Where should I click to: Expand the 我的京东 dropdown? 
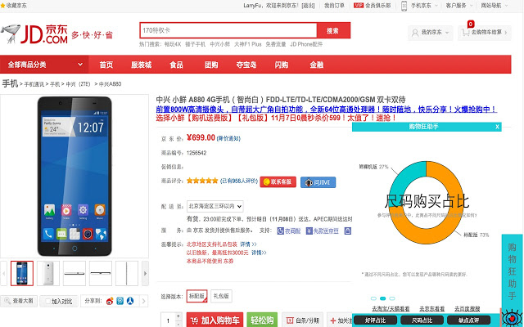pyautogui.click(x=447, y=33)
